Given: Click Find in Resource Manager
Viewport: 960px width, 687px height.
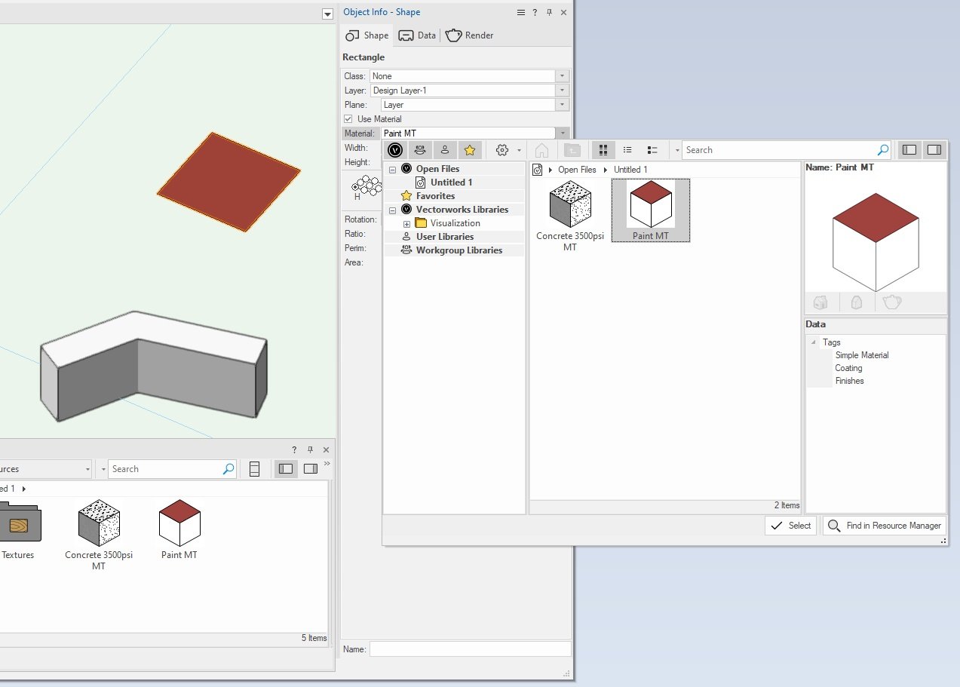Looking at the screenshot, I should pyautogui.click(x=883, y=526).
